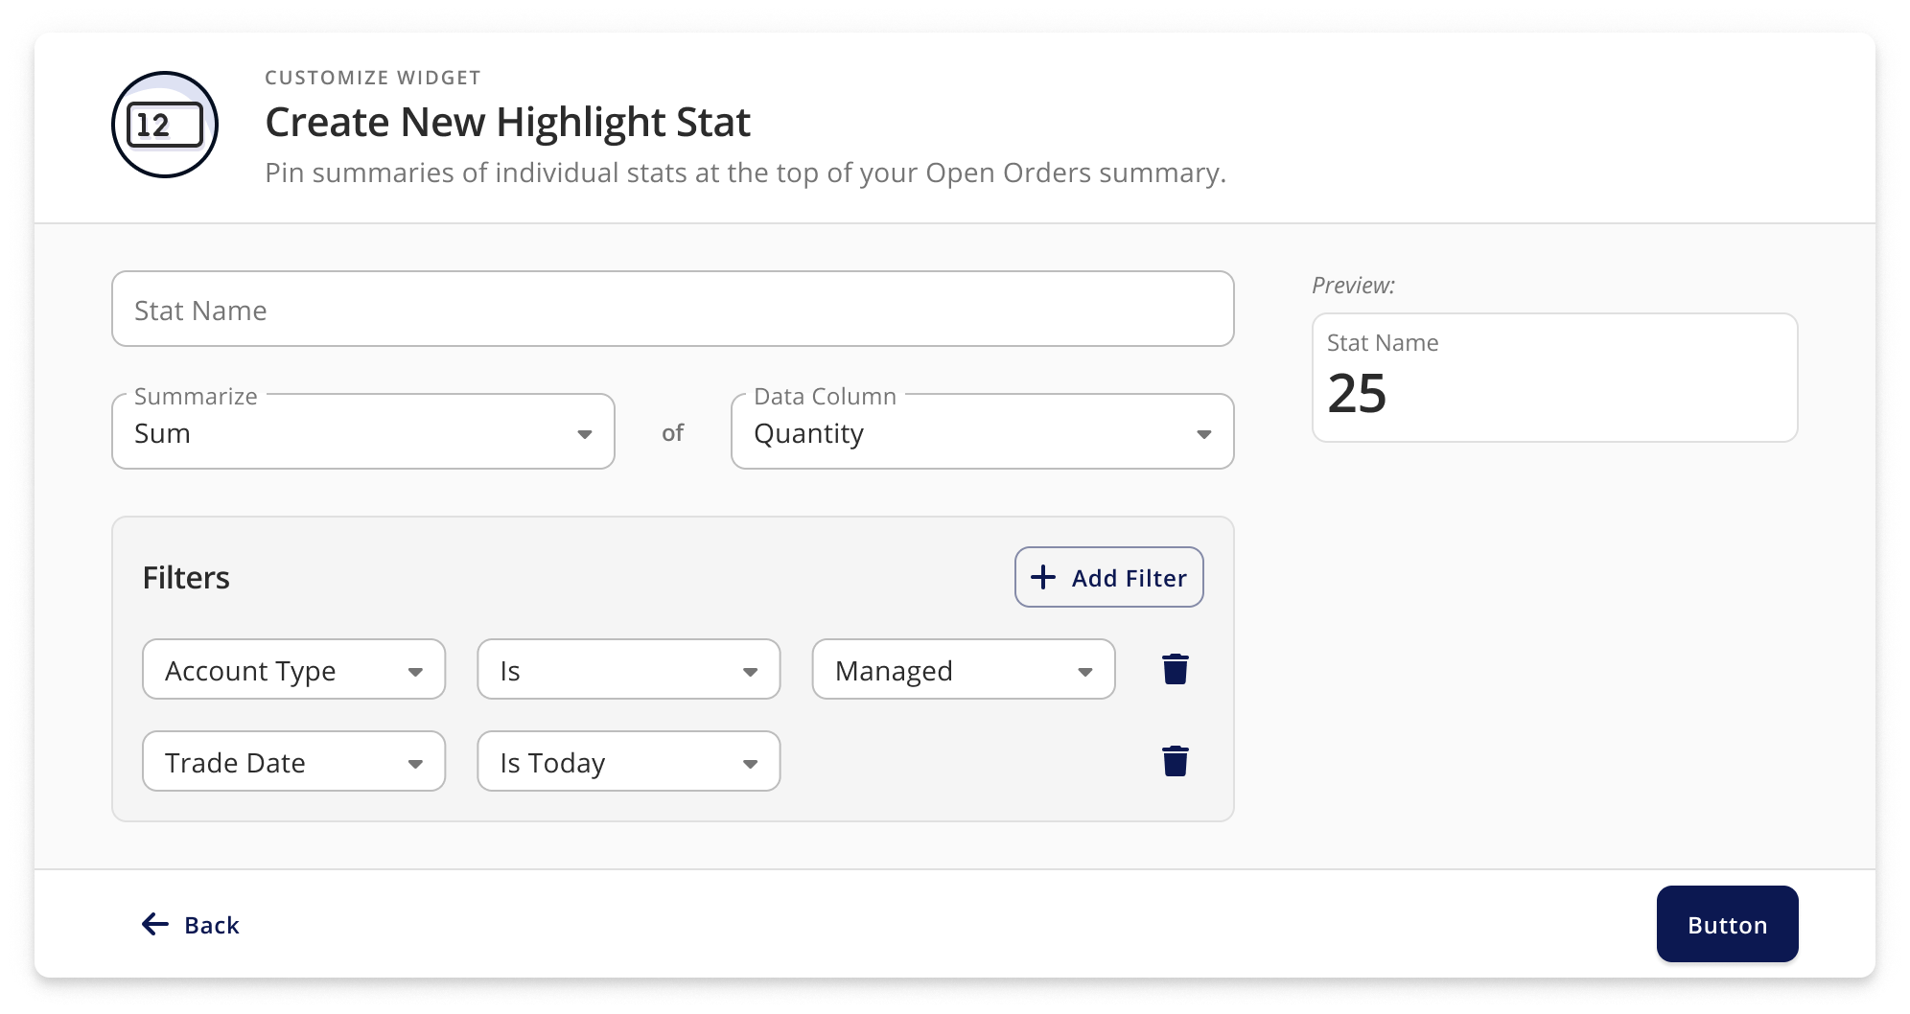Click the Add Filter button
Screen dimensions: 1910x1014
(1108, 577)
